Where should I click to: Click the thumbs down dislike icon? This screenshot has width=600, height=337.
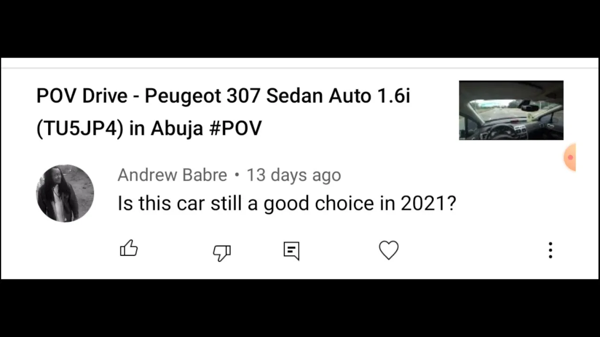[x=222, y=252]
